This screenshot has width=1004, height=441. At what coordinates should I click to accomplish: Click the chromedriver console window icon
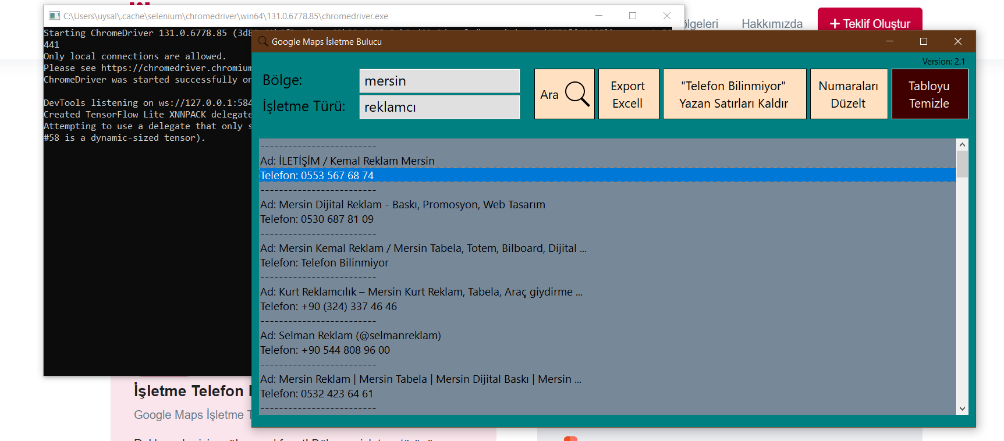coord(54,16)
